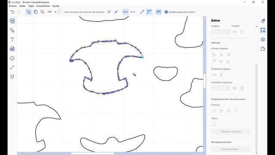Open the page settings panel icon
Screen dimensions: 275x155
click(x=263, y=49)
